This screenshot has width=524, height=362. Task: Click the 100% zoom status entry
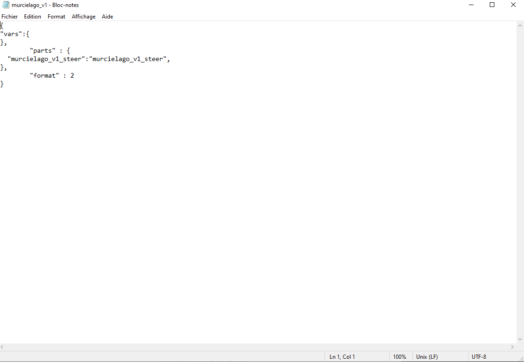click(x=399, y=356)
